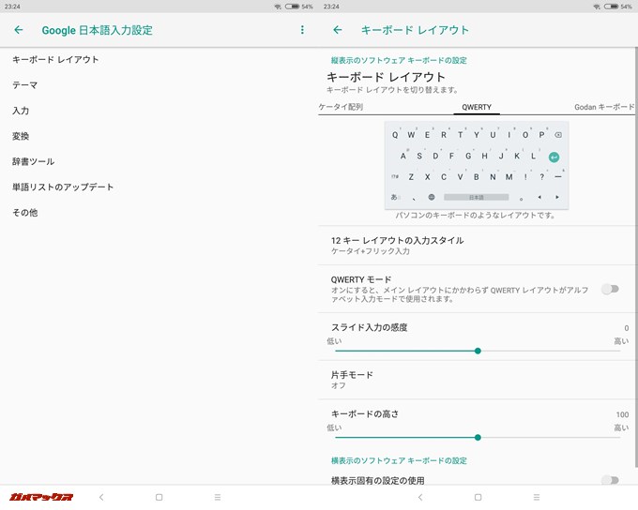Click the スライド入力の感度 value 0
Viewport: 638px width, 510px height.
[627, 328]
